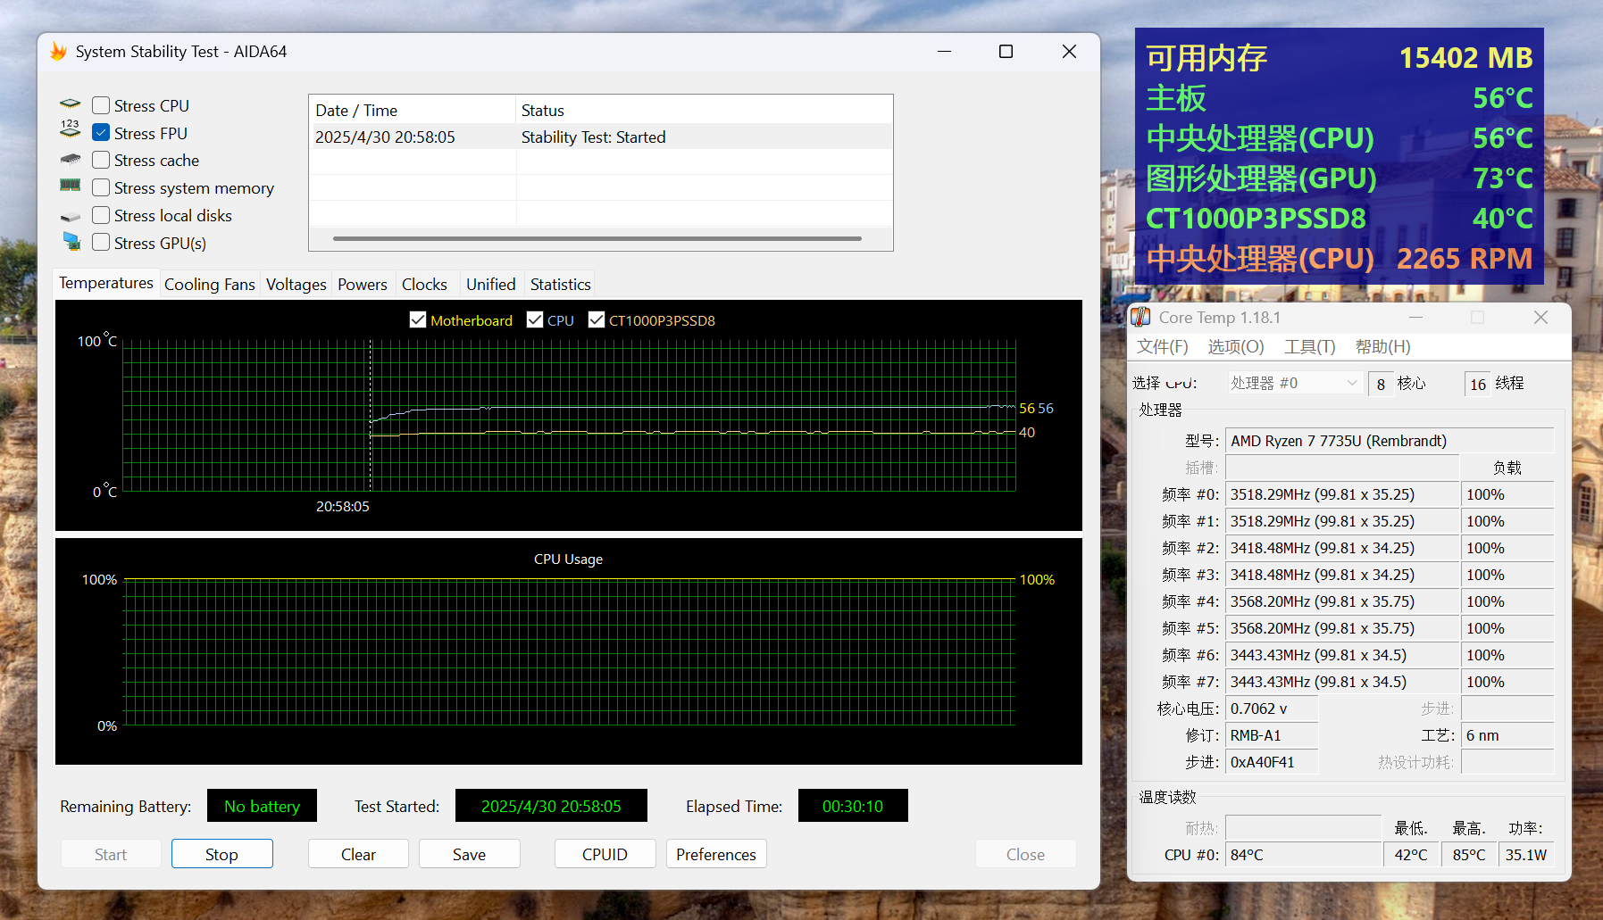
Task: Click the CPU #0 temperature 84°C reading
Action: coord(1303,855)
